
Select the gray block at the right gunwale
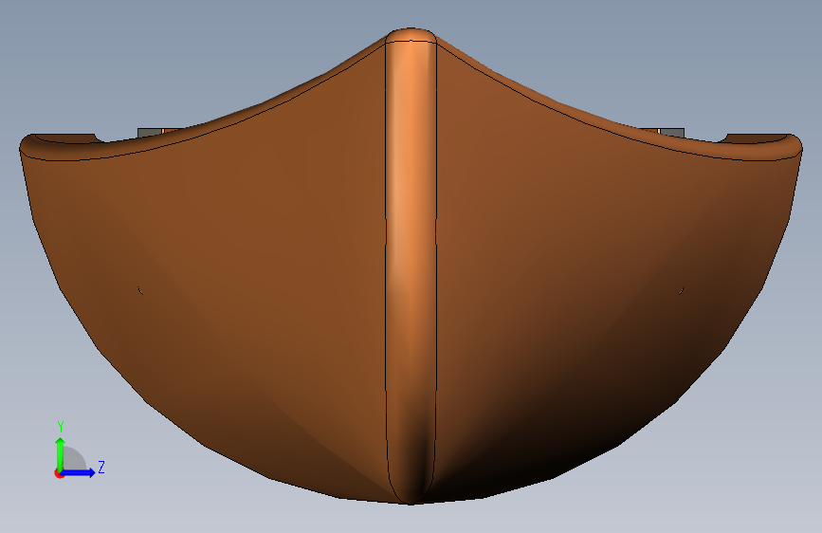click(x=672, y=133)
